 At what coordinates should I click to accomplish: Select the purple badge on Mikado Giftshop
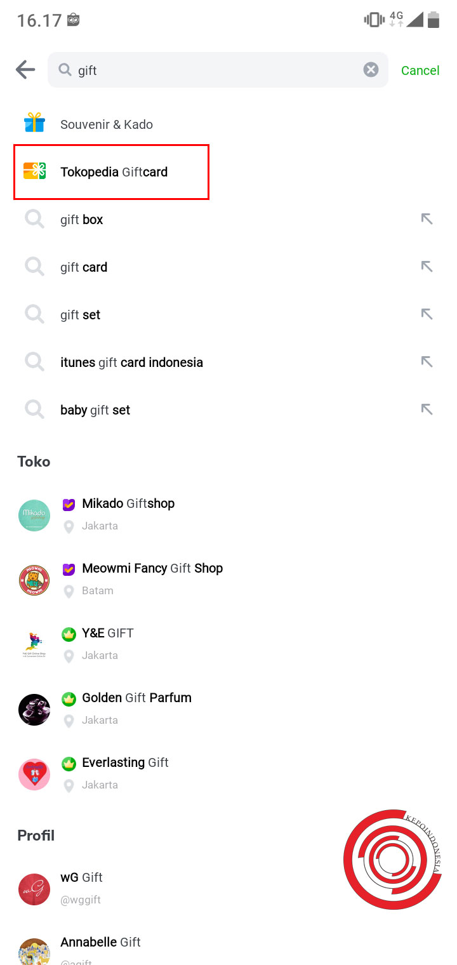69,503
